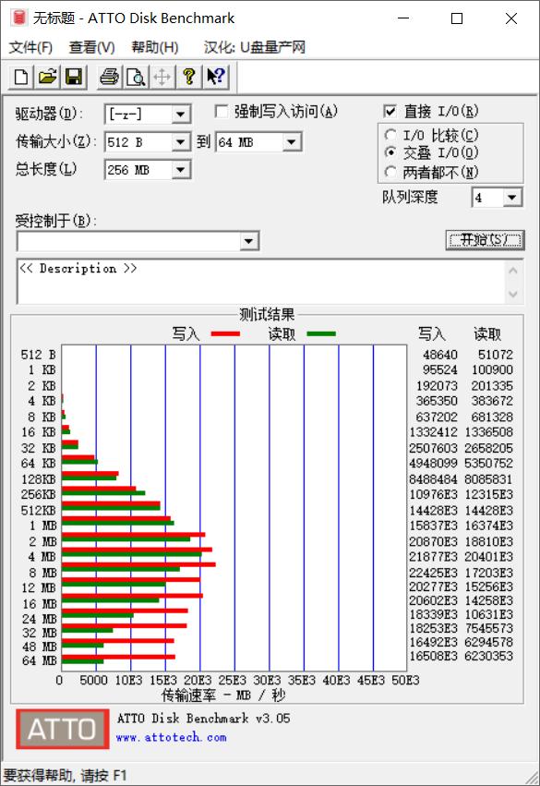
Task: Expand the 受控制于 combo box
Action: point(248,242)
